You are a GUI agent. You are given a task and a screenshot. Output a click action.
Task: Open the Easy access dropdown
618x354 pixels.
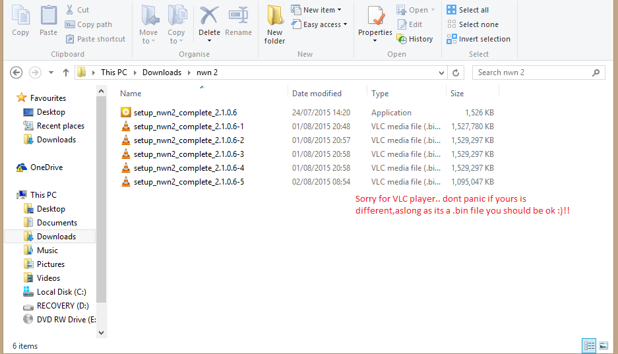pos(319,24)
